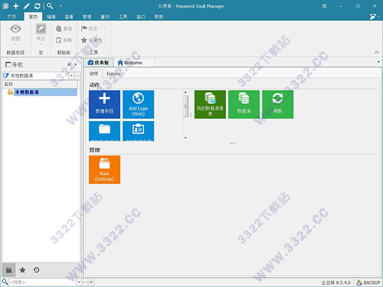383x287 pixels.
Task: Open the 本地数据源 data source dropdown
Action: [71, 76]
